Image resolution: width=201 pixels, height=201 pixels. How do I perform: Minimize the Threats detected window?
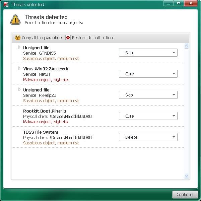168,3
